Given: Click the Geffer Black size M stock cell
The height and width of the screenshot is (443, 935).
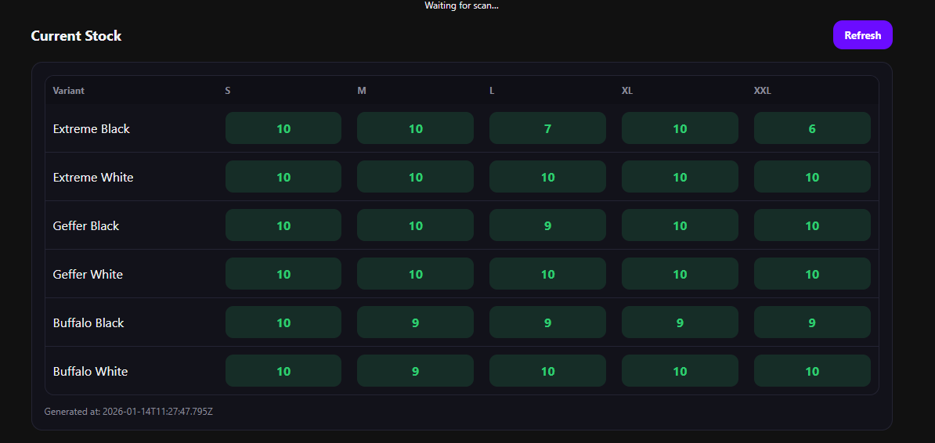Looking at the screenshot, I should [416, 225].
